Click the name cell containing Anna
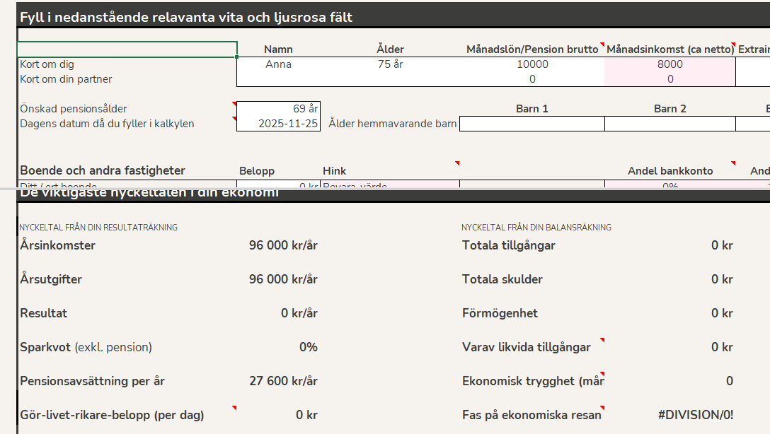 point(278,64)
